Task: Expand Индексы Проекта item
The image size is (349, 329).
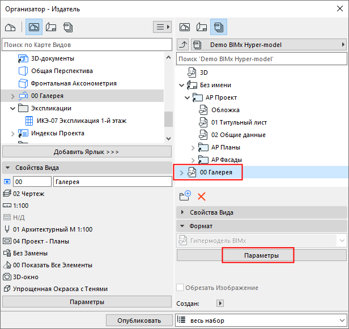Action: 12,134
